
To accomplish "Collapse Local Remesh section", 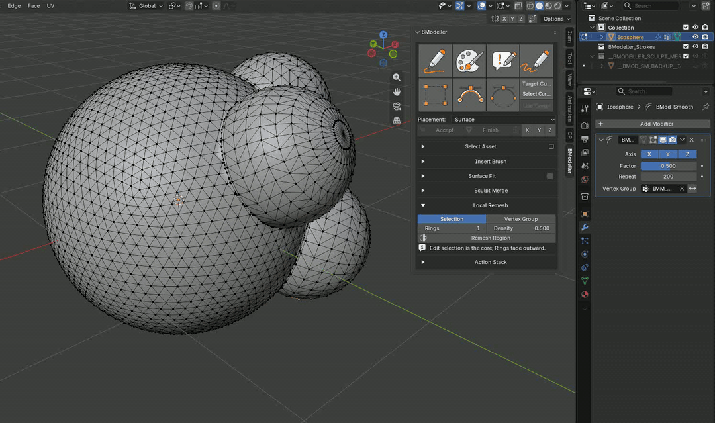I will point(423,205).
